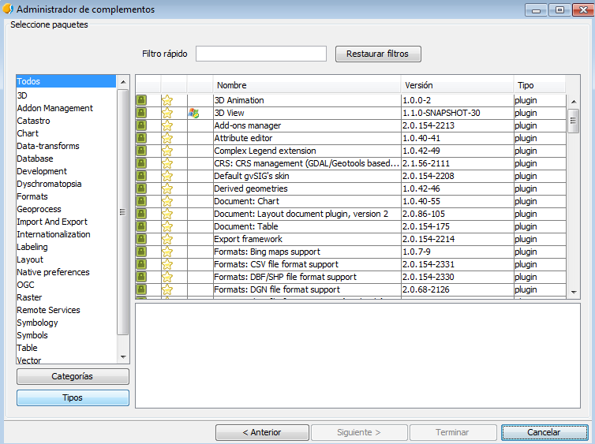The width and height of the screenshot is (595, 444).
Task: Go back with the Anterior button
Action: point(262,432)
